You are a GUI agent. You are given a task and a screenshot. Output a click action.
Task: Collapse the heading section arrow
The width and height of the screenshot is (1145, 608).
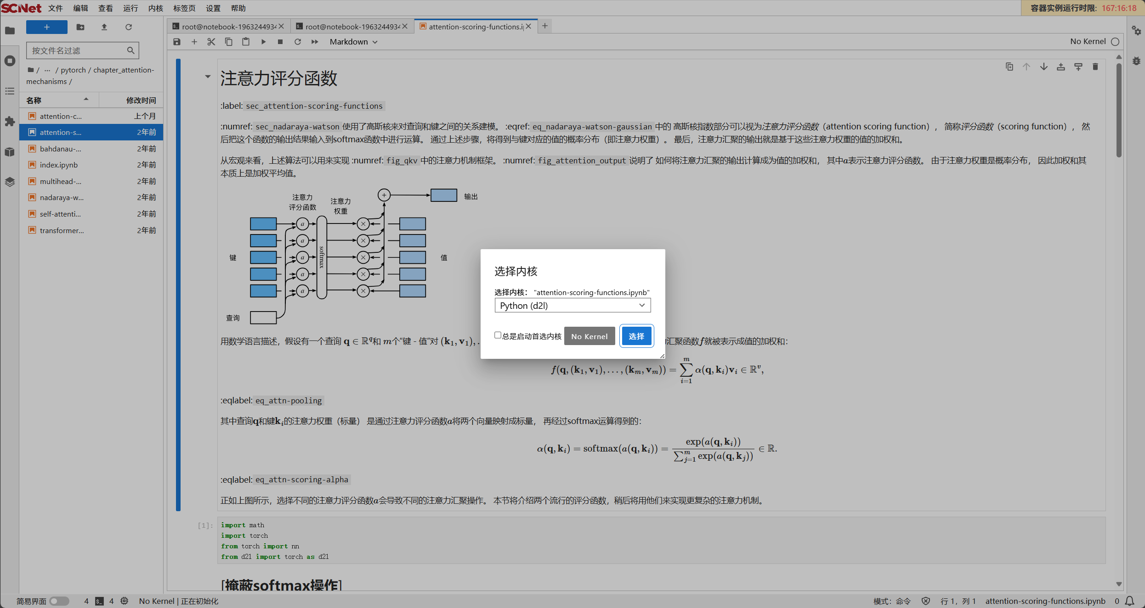tap(208, 77)
